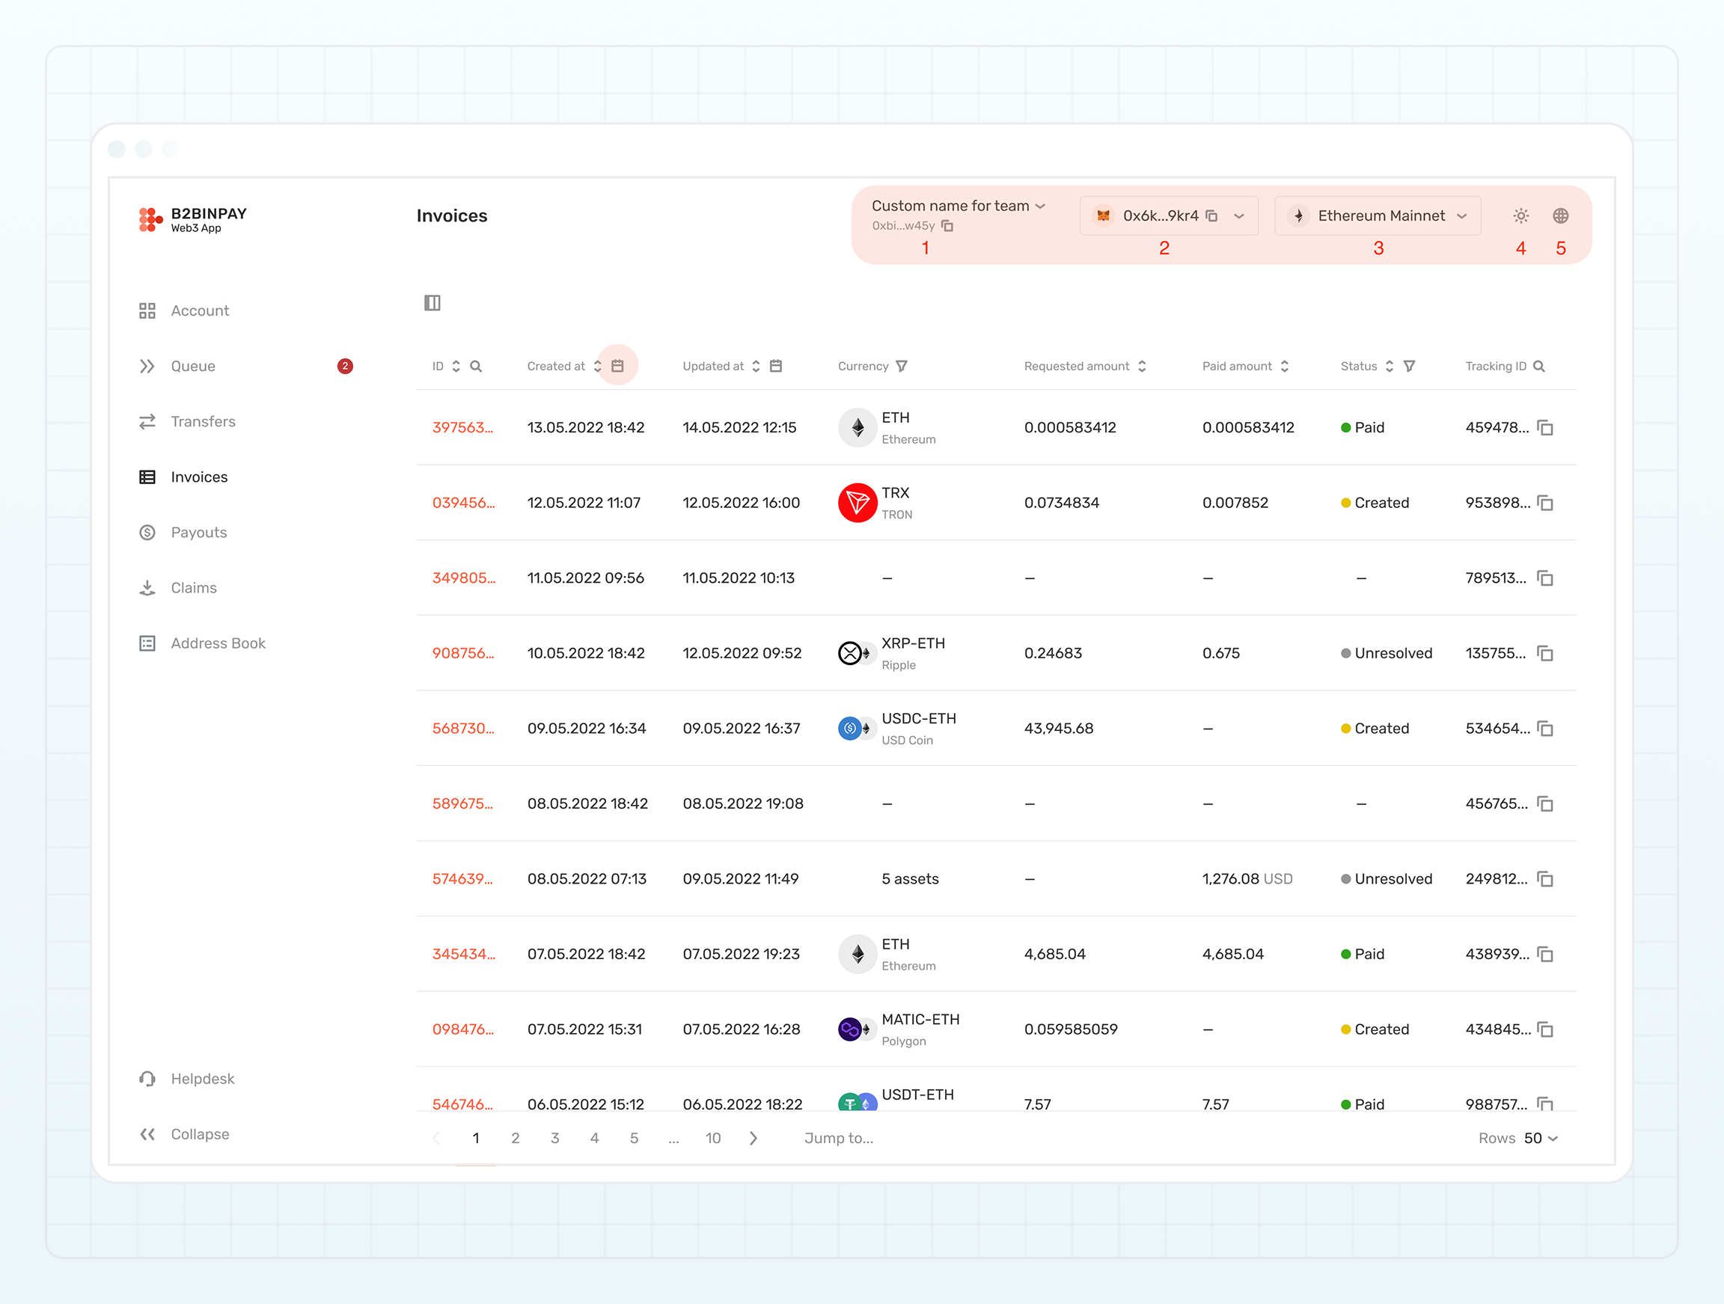
Task: Go to page 3 in pagination
Action: click(555, 1138)
